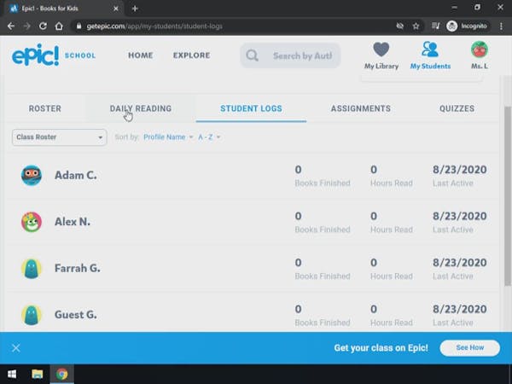Open the media control icon in toolbar
This screenshot has height=384, width=512.
(435, 26)
